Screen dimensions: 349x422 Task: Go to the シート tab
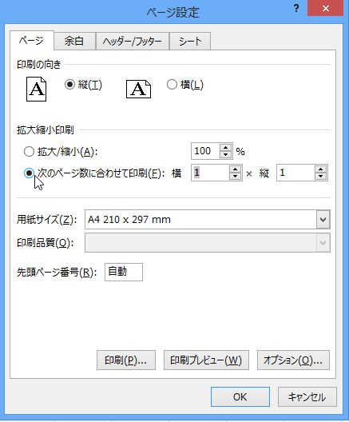190,42
